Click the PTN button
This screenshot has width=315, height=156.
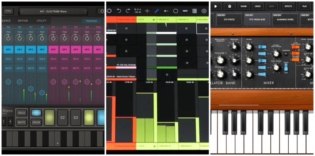[8, 11]
